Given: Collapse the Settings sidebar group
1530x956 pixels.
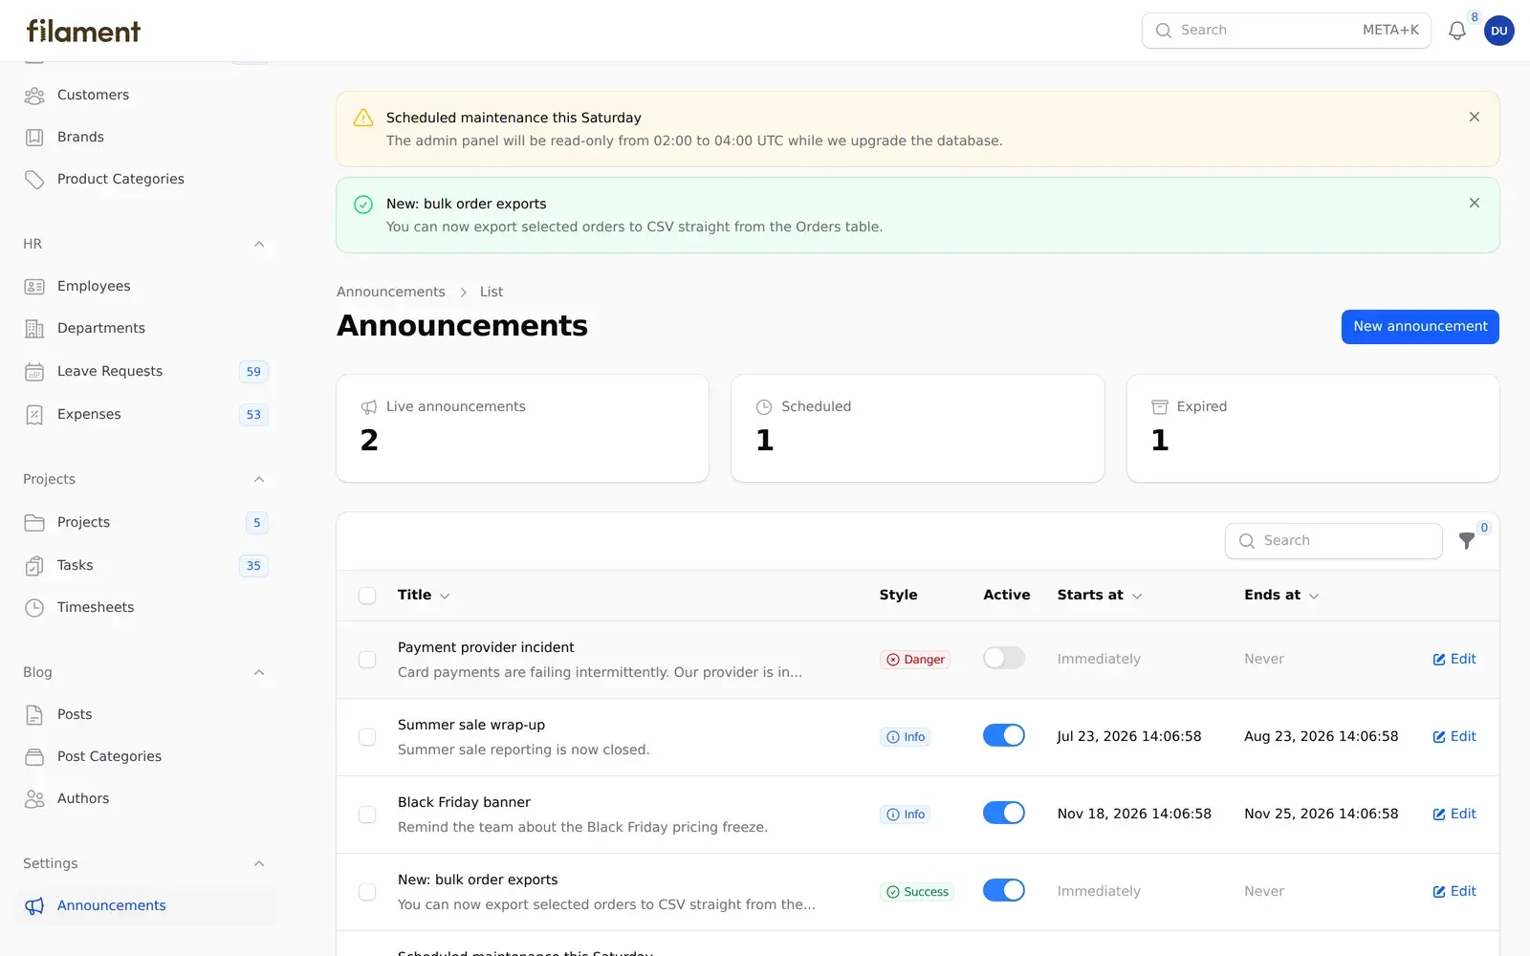Looking at the screenshot, I should coord(259,864).
